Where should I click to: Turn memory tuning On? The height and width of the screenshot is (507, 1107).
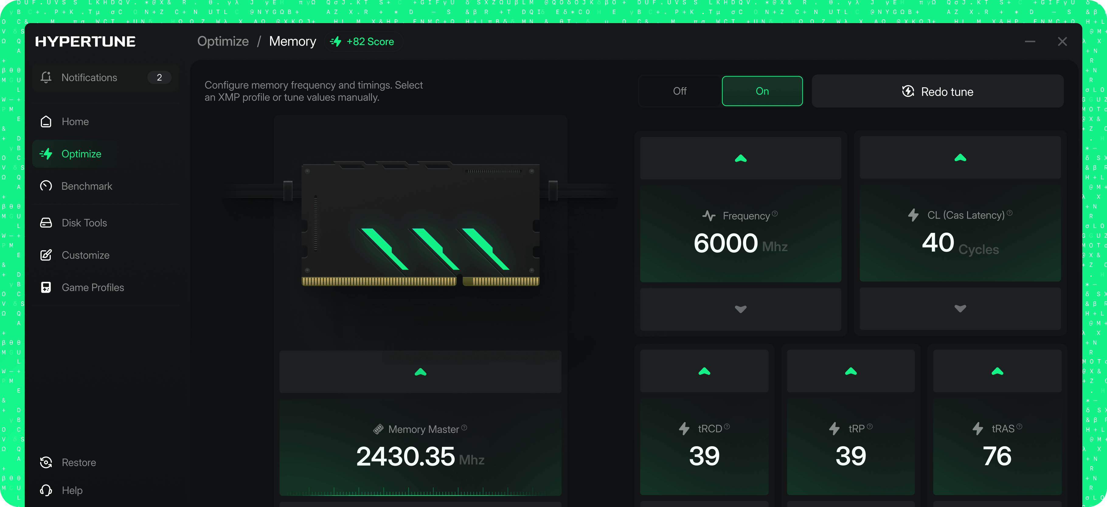click(x=762, y=91)
